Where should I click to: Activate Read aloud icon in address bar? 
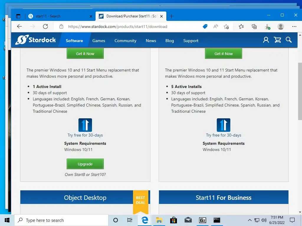(x=216, y=26)
